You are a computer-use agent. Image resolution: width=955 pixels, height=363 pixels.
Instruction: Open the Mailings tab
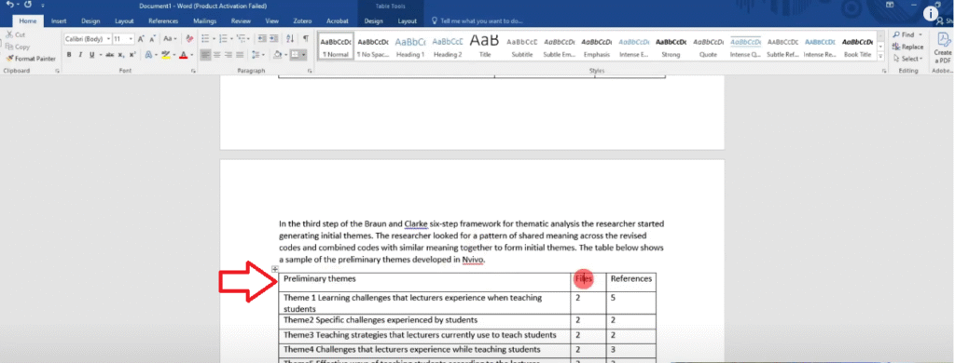(x=204, y=20)
